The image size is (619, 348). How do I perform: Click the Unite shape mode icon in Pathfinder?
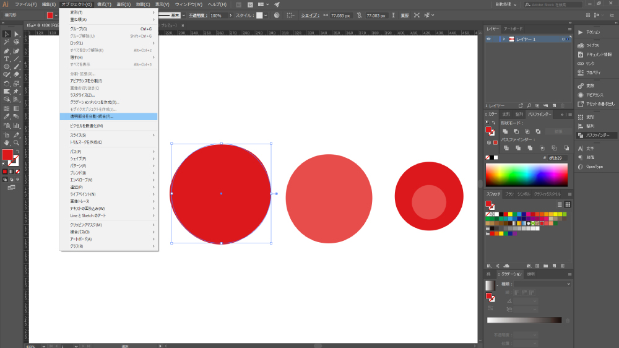506,131
